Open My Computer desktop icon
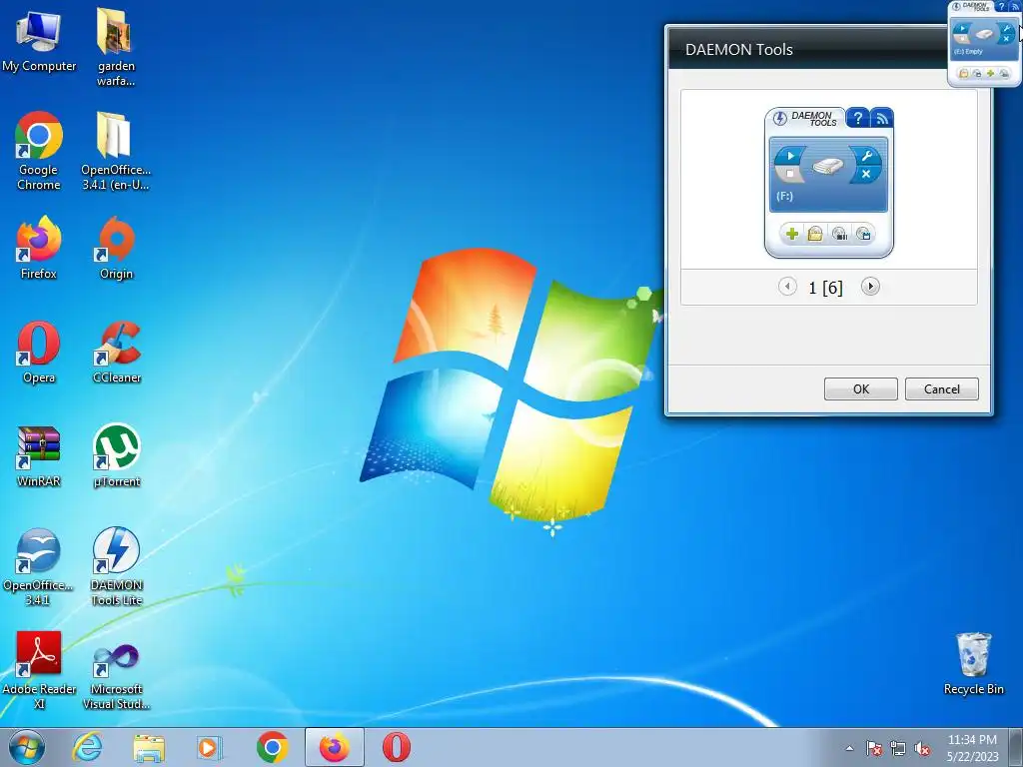Viewport: 1023px width, 767px height. 39,41
